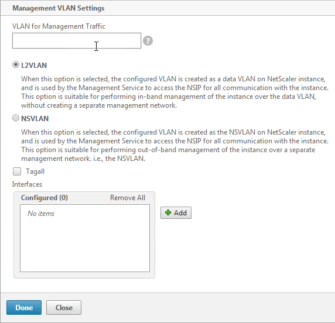
Task: Enable the Tagall checkbox
Action: pos(17,171)
